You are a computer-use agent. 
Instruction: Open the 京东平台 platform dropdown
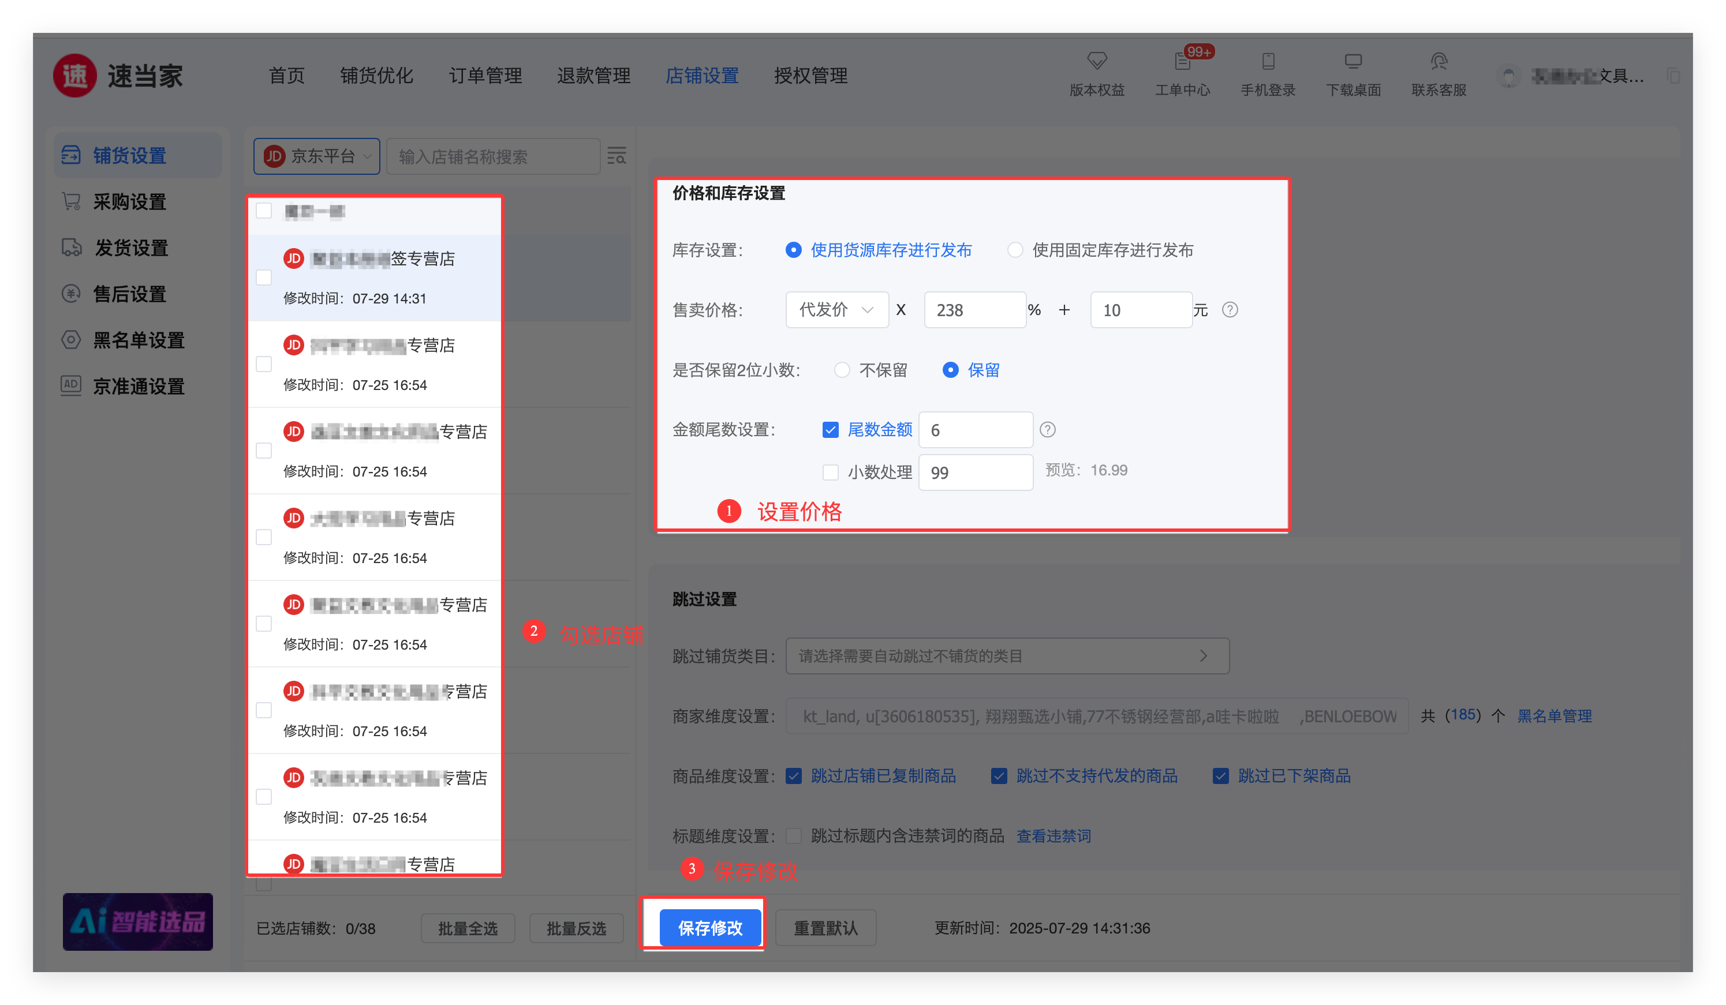(316, 156)
